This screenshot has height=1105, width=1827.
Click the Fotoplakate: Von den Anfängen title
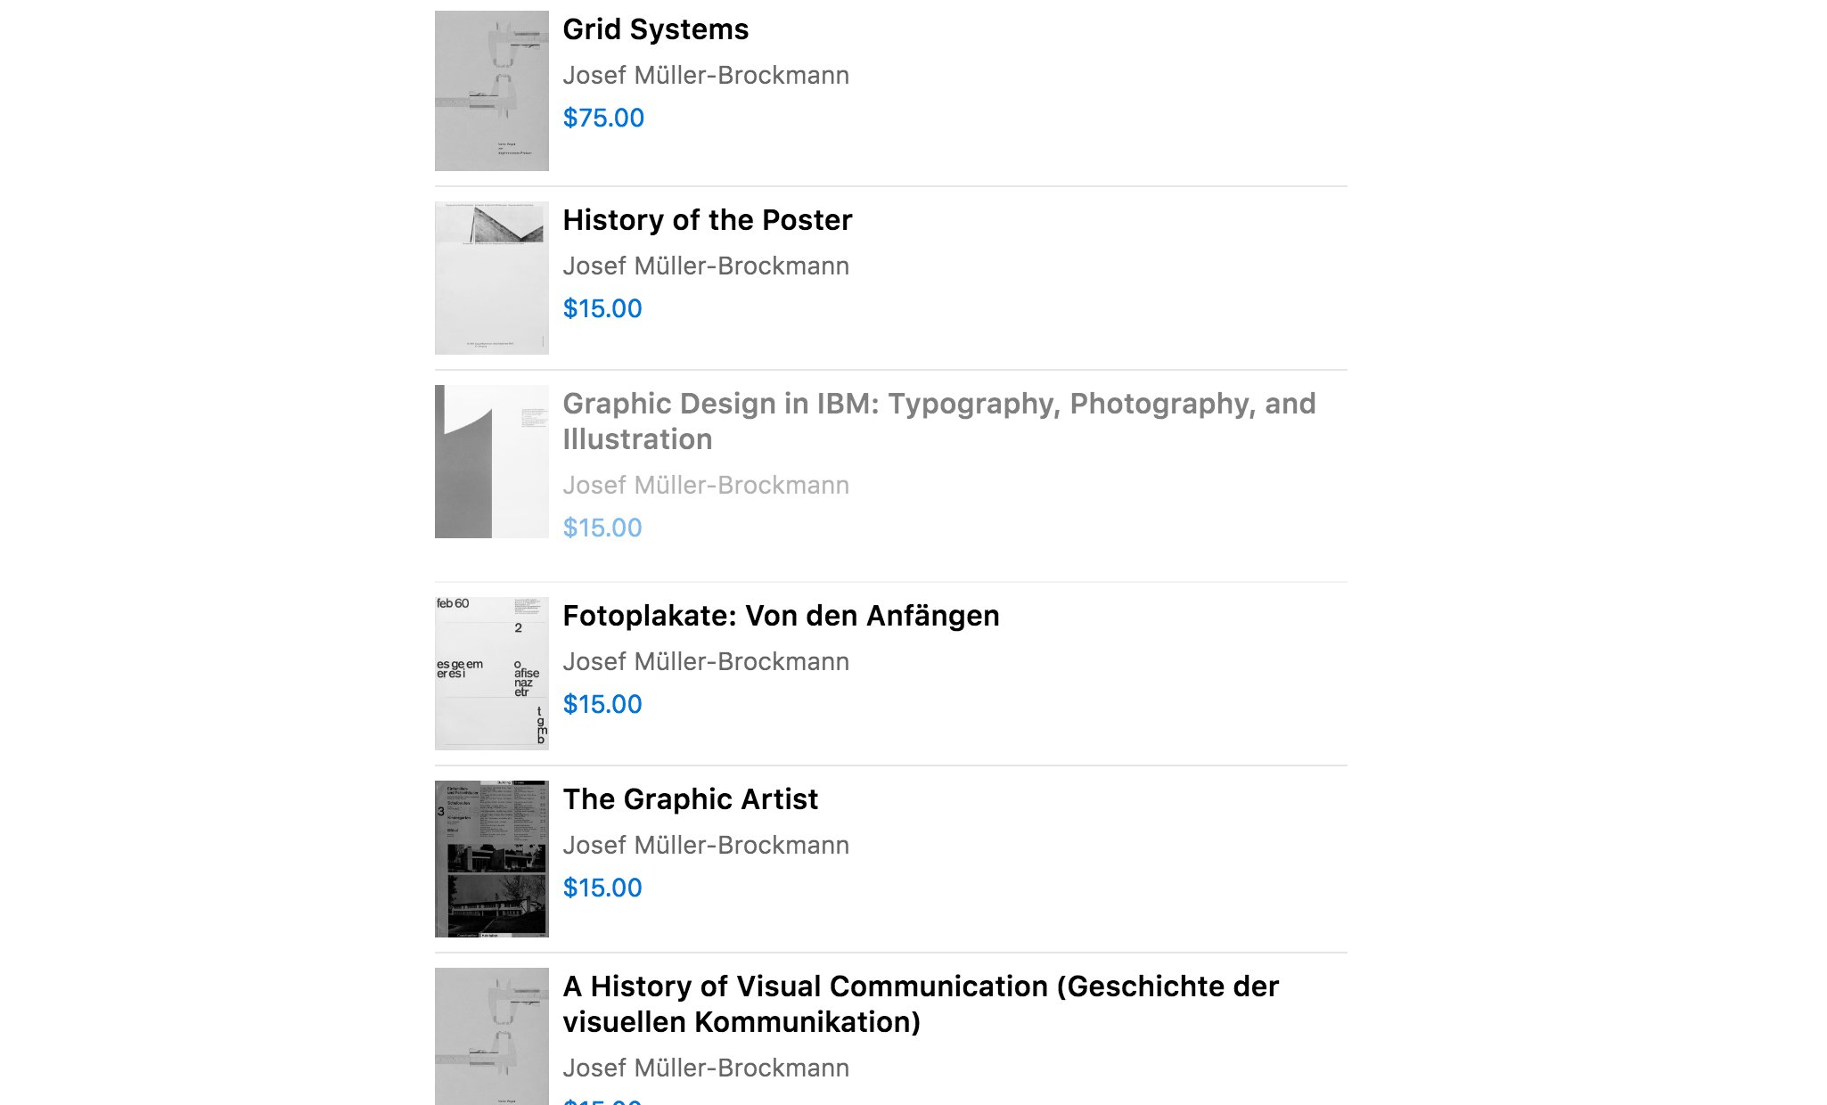coord(781,616)
